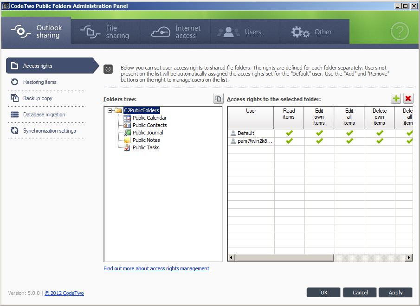
Task: Go to the Users tab
Action: [x=246, y=32]
